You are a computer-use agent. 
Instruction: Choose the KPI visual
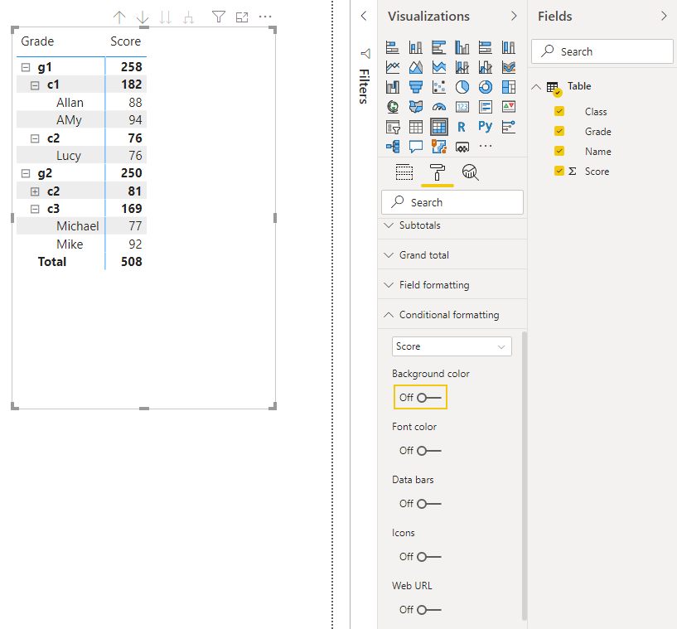click(x=509, y=107)
